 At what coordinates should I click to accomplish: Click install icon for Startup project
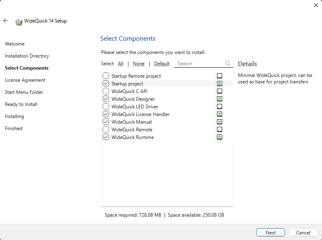pos(219,84)
